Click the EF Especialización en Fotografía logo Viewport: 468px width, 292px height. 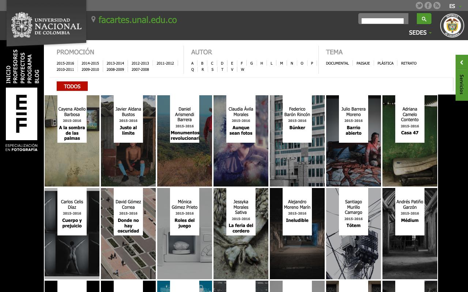22,120
